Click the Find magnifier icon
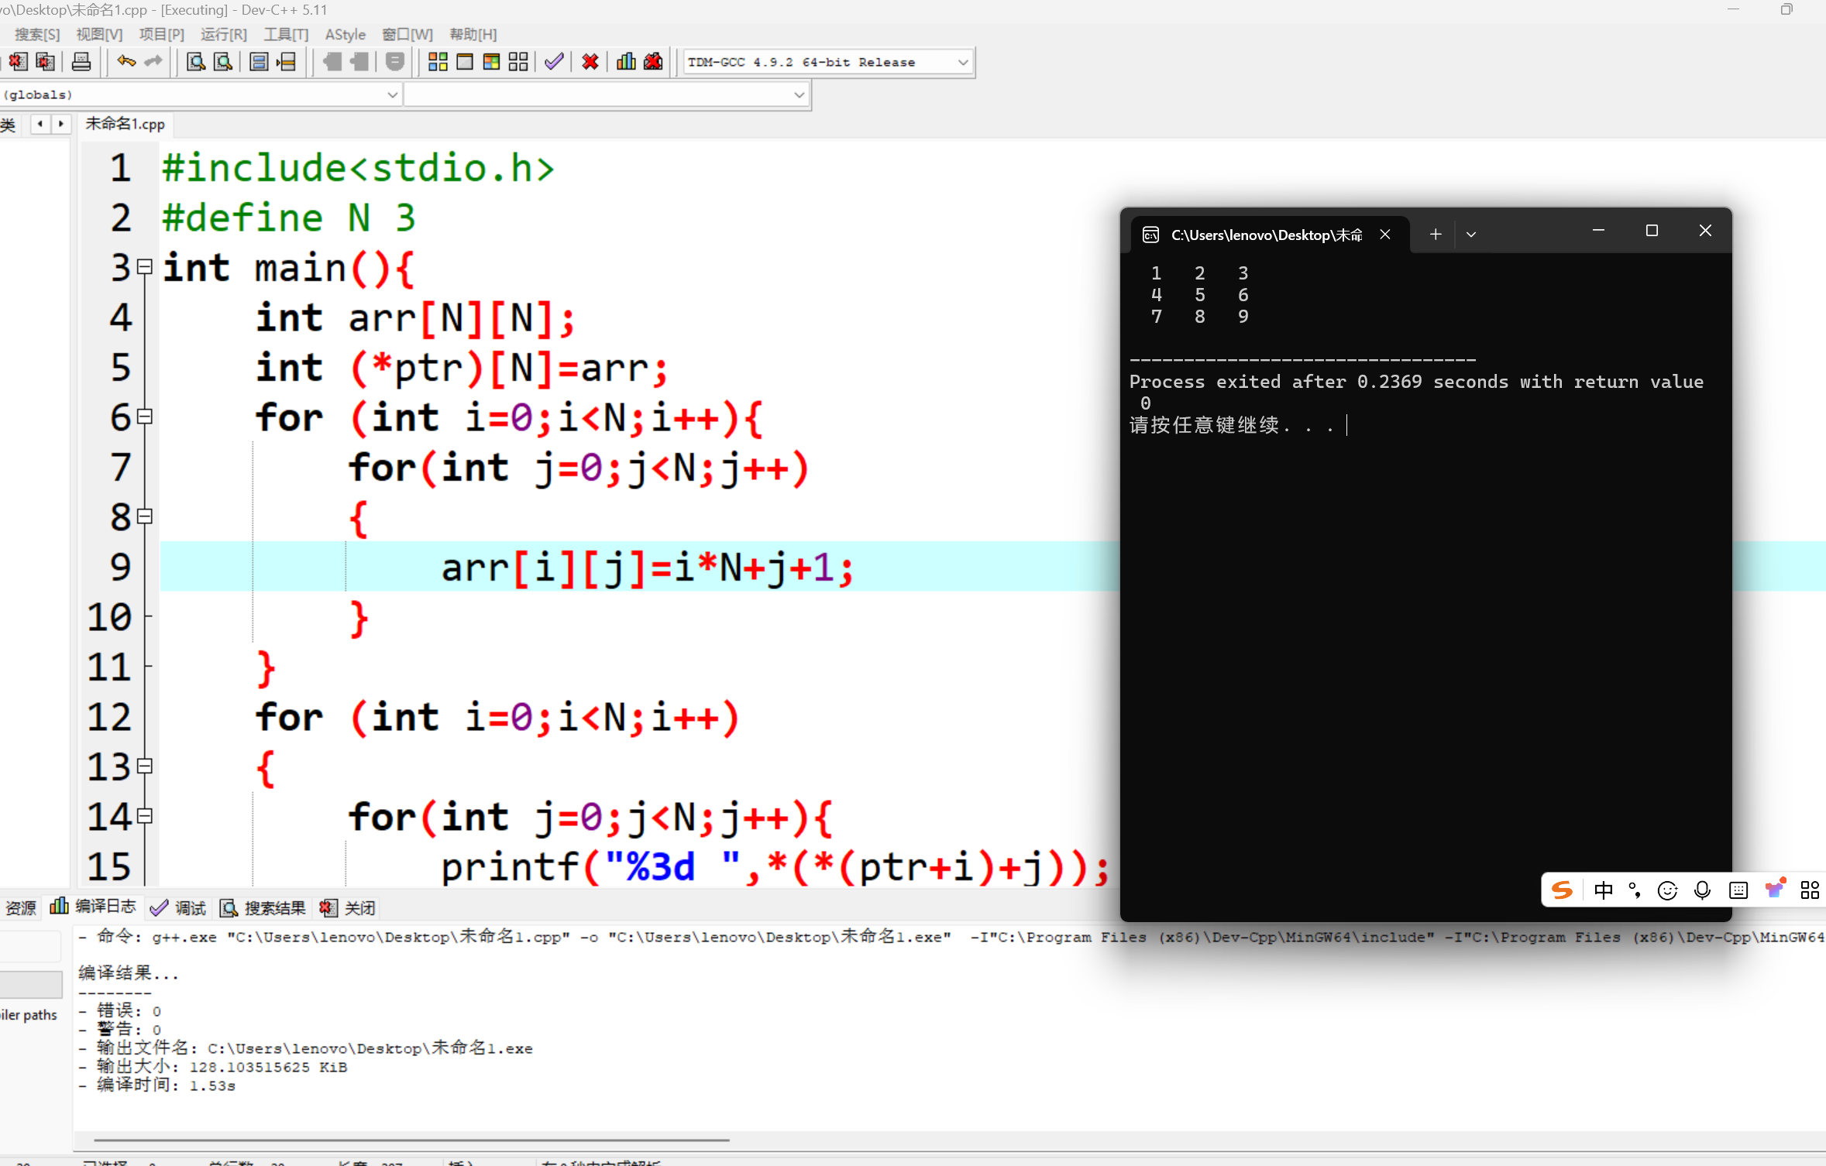Screen dimensions: 1826x1166 196,62
